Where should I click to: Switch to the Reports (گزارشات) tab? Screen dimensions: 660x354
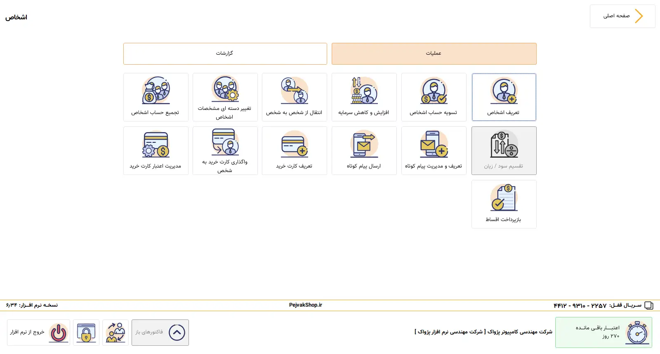coord(225,54)
